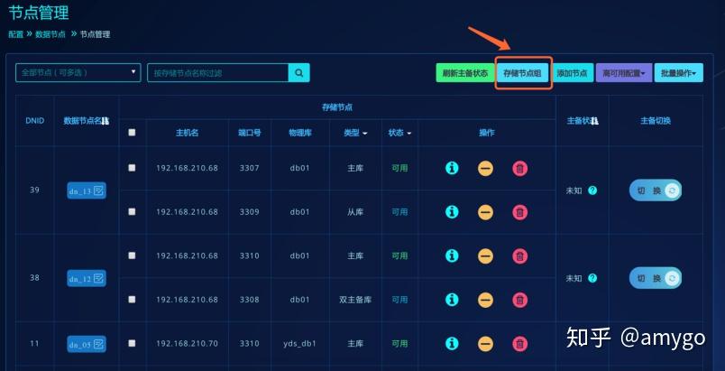Screen dimensions: 725x371
Task: Click the DNID column header
Action: pos(34,121)
